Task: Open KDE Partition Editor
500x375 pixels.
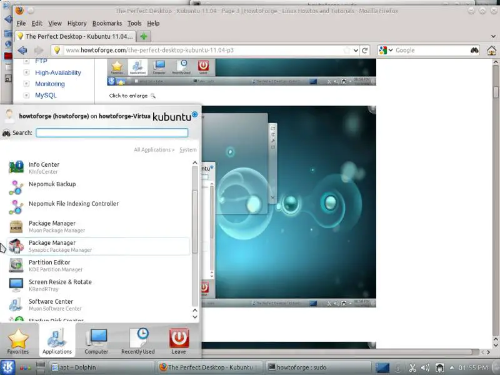Action: click(99, 265)
